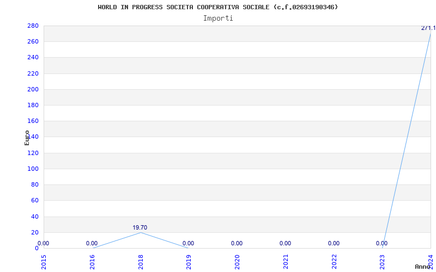Select the 19.70 data label
This screenshot has width=436, height=272.
click(140, 227)
